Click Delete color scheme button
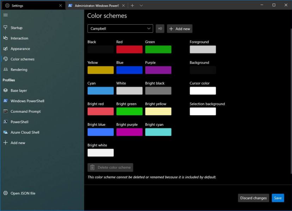This screenshot has width=292, height=211. coord(110,167)
